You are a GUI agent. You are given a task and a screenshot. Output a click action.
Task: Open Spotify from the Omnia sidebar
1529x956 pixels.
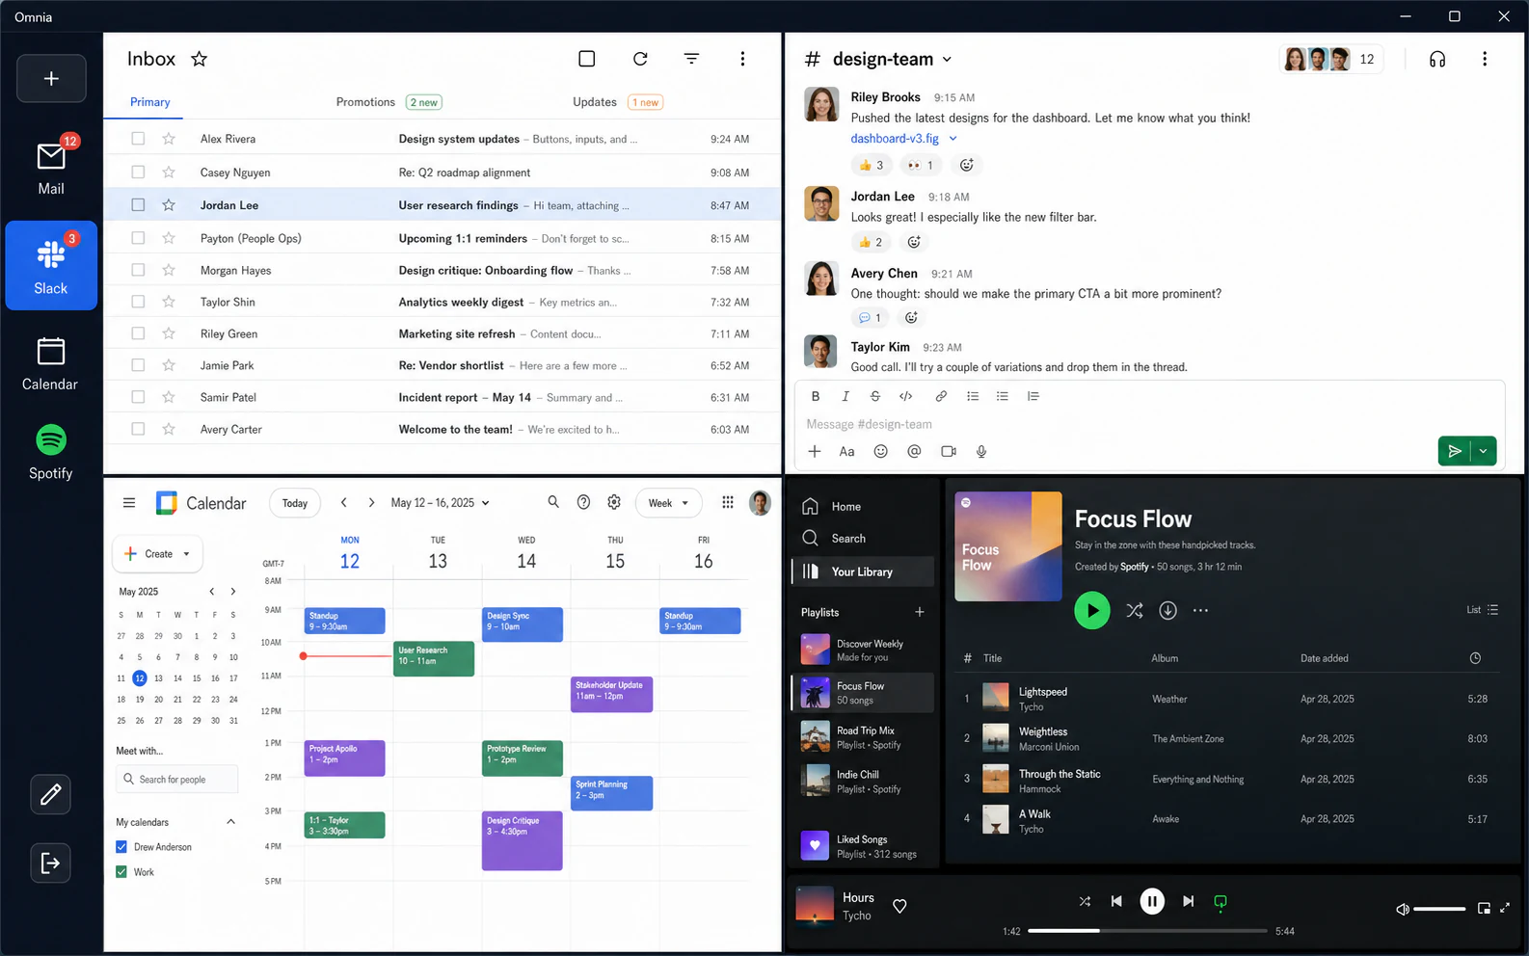[51, 452]
